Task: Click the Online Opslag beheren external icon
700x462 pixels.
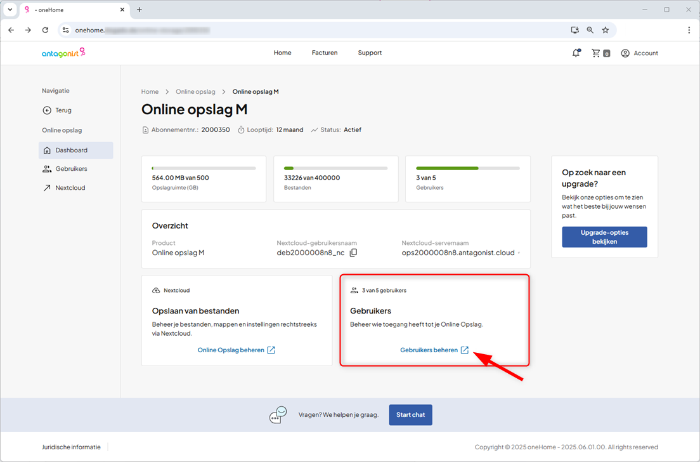Action: pyautogui.click(x=271, y=350)
